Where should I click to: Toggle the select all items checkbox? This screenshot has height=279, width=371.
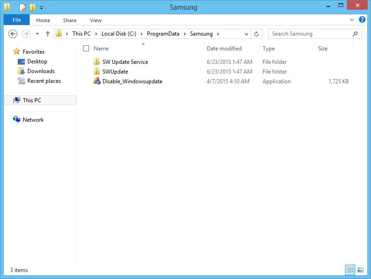point(86,49)
